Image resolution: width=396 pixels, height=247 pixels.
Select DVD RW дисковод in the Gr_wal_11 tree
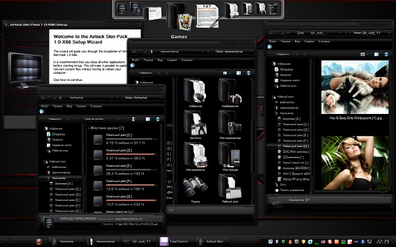pyautogui.click(x=294, y=151)
